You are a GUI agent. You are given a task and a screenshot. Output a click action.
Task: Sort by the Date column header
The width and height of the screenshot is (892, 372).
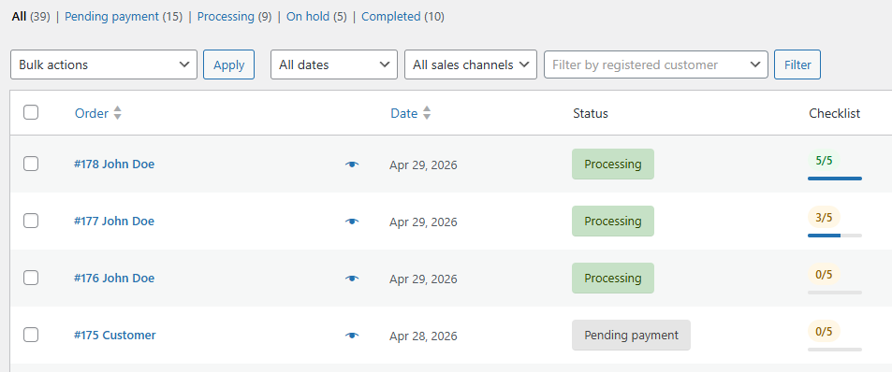click(x=404, y=113)
